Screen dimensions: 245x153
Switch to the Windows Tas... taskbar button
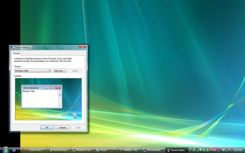tap(83, 150)
